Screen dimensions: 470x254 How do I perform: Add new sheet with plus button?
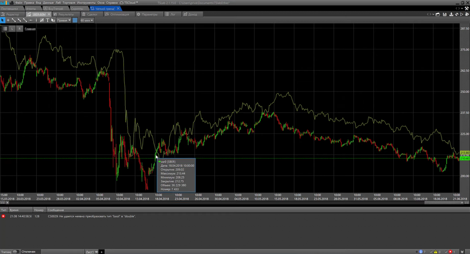[102, 252]
